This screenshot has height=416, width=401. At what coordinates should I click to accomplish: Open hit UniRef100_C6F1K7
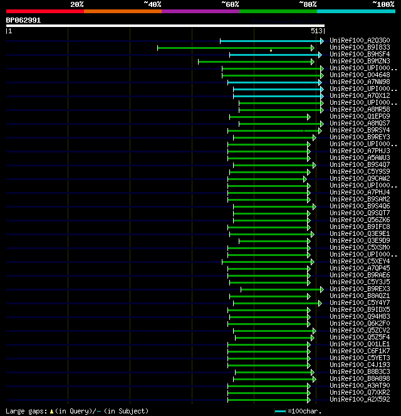click(360, 351)
